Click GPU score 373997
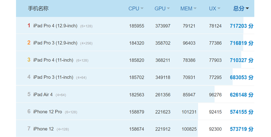 click(163, 26)
